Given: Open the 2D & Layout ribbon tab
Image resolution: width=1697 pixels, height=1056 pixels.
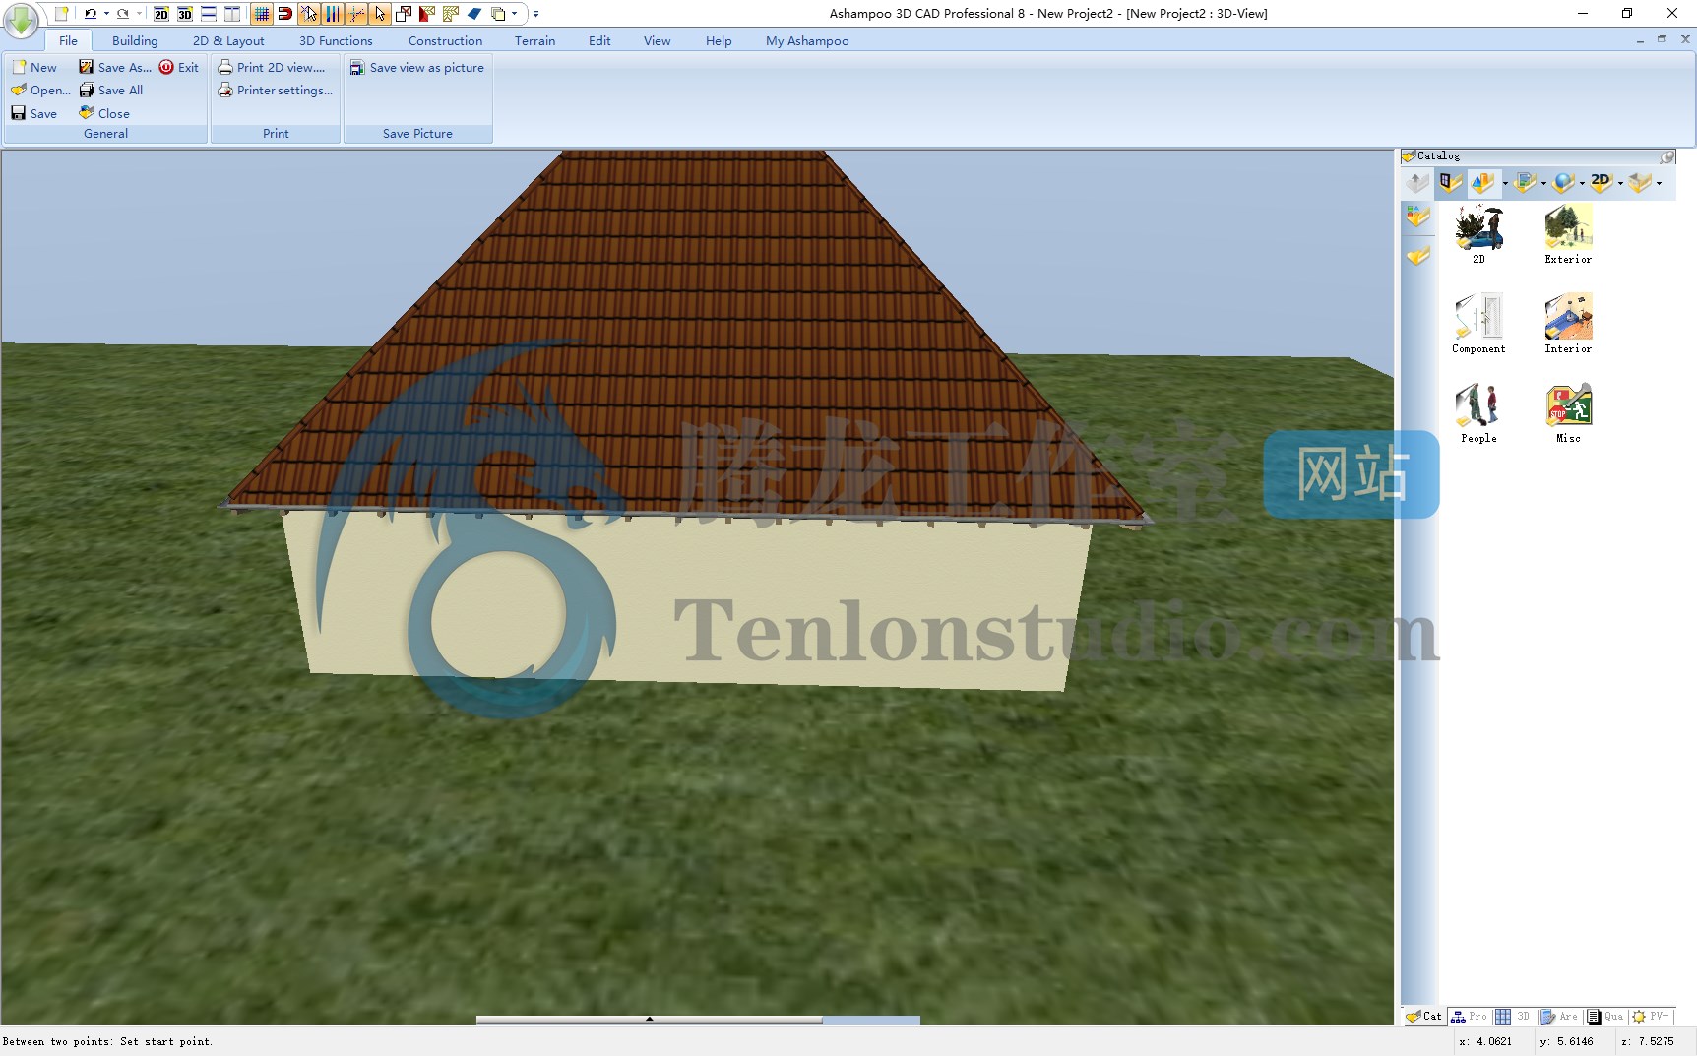Looking at the screenshot, I should click(228, 40).
